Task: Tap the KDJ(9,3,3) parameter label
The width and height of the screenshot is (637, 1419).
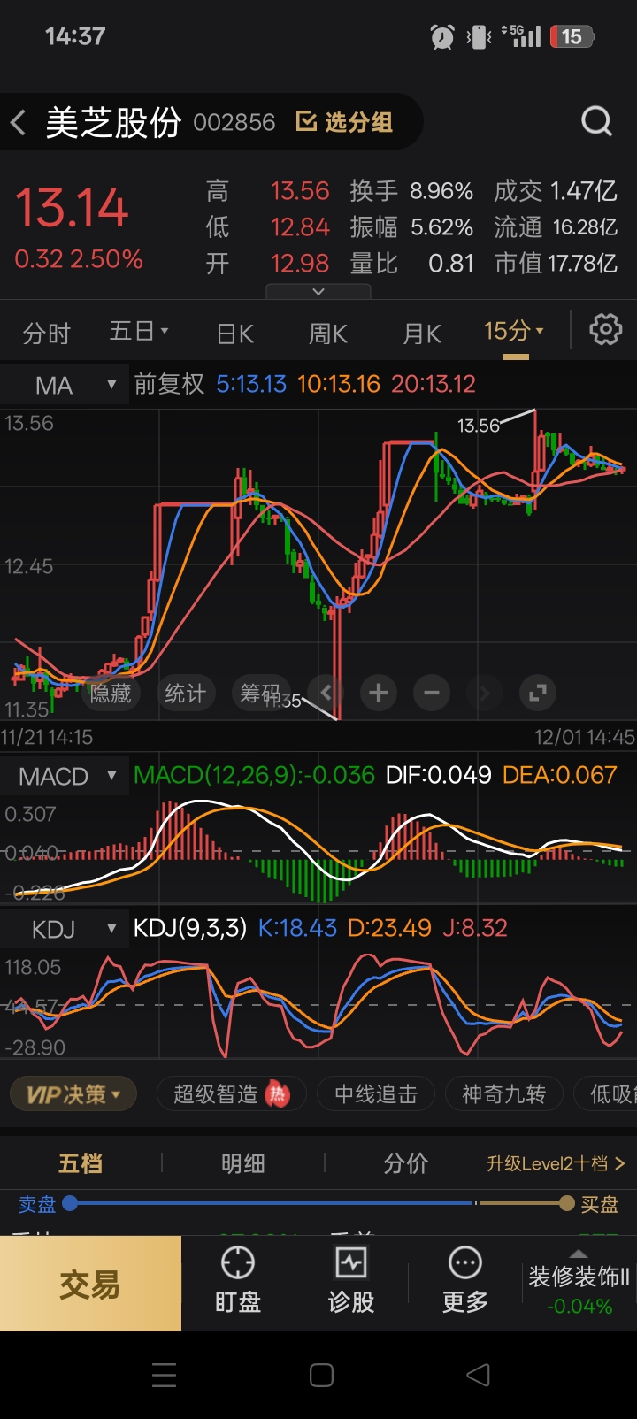Action: tap(190, 928)
